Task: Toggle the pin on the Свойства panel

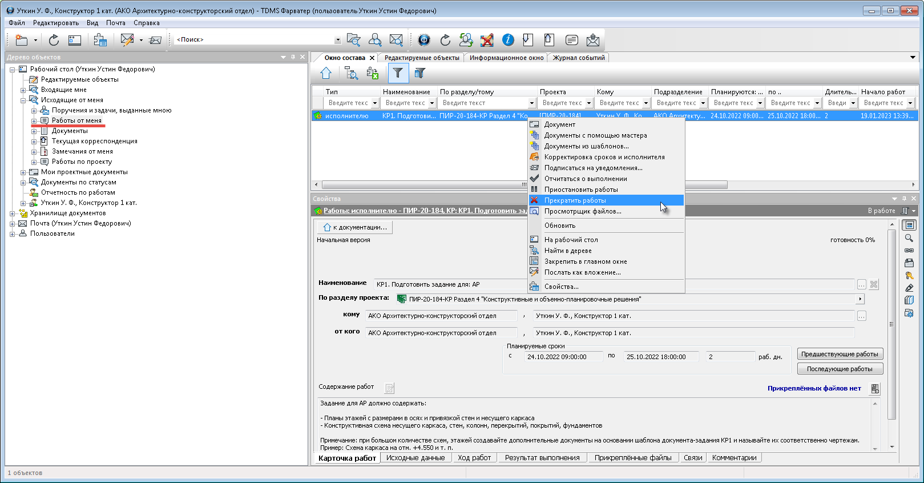Action: click(904, 199)
